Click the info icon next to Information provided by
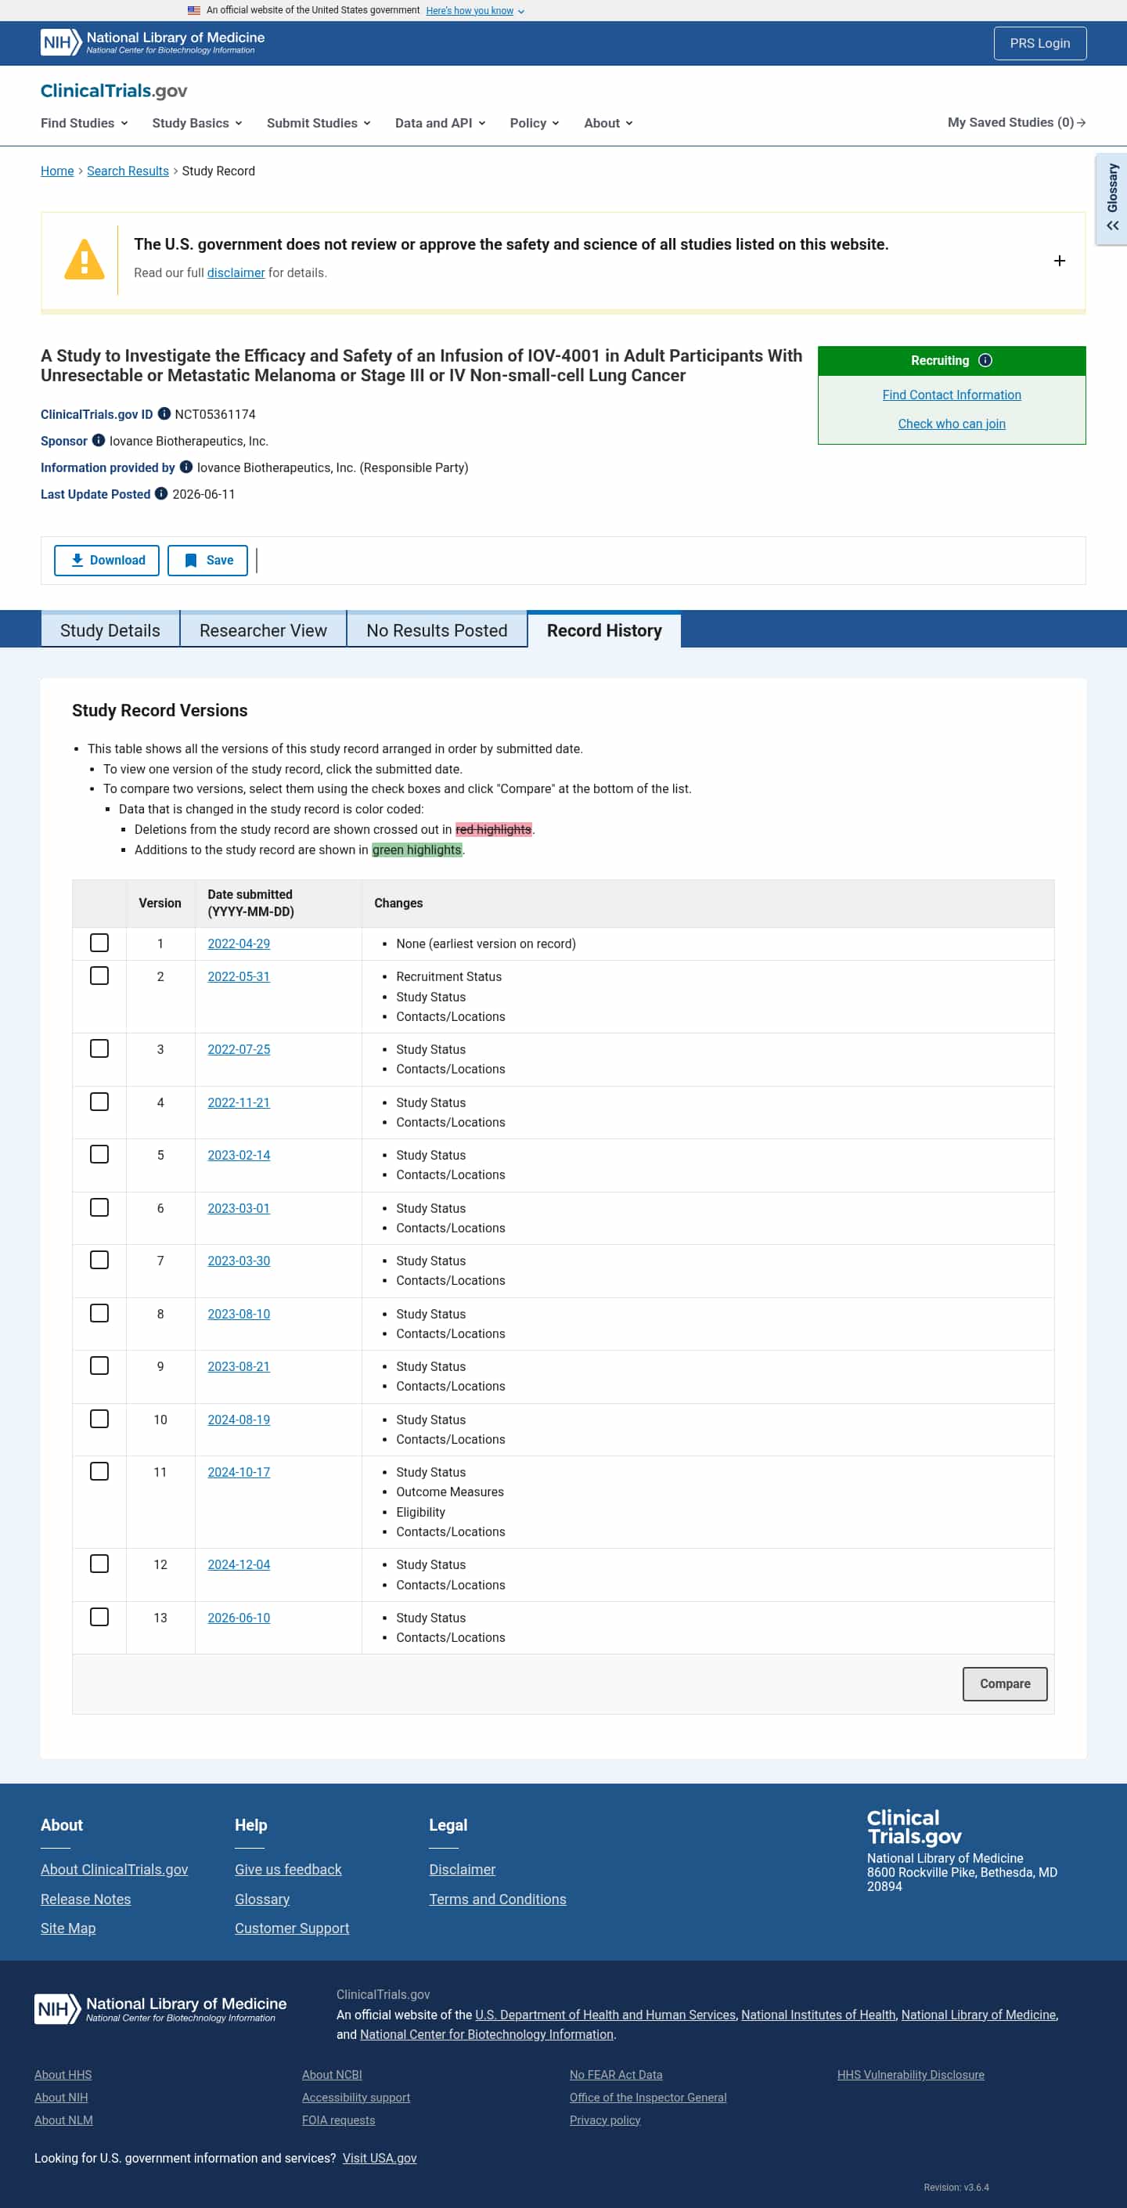Screen dimensions: 1127x2208 point(186,467)
